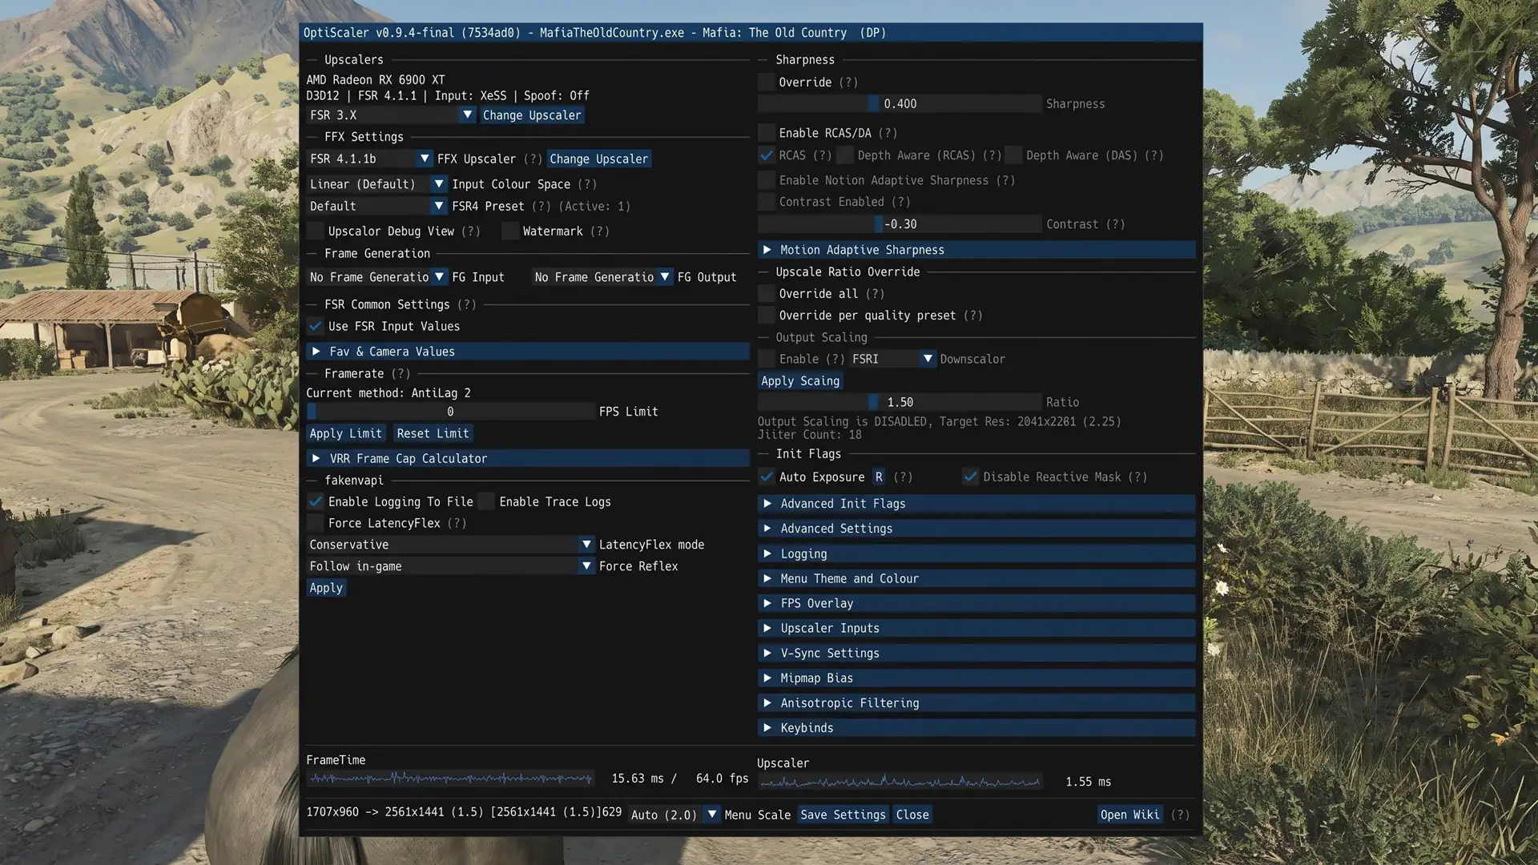The image size is (1538, 865).
Task: Click Change Upscaler beside FFX Upscaler
Action: 598,159
